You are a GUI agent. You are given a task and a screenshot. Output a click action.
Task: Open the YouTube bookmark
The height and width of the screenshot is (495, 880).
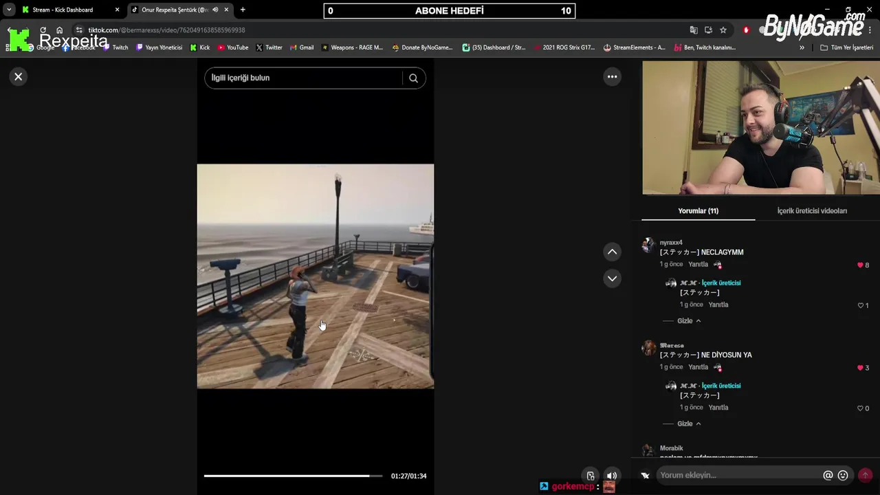[233, 47]
